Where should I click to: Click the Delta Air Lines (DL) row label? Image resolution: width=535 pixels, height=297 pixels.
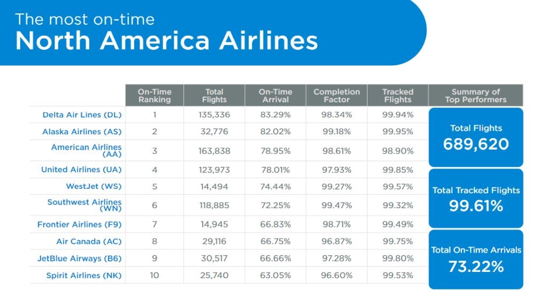pos(82,115)
